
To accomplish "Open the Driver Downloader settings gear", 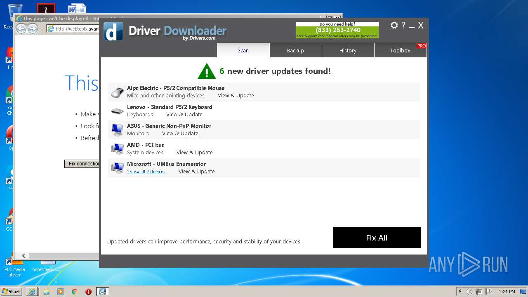I will (x=394, y=25).
